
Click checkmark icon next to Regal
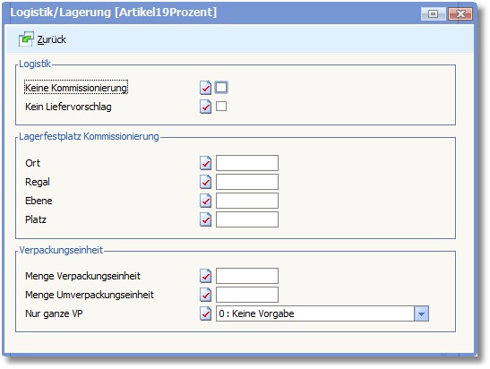point(206,182)
